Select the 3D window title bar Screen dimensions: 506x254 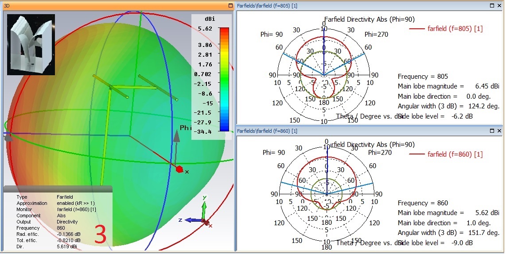[118, 5]
